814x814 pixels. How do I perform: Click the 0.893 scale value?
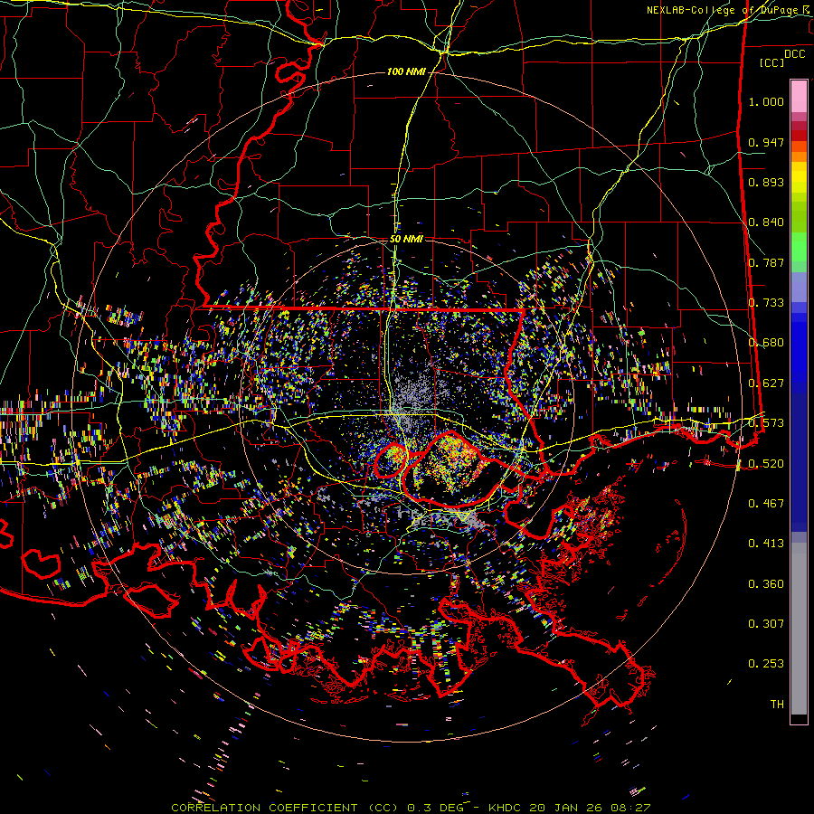click(766, 182)
